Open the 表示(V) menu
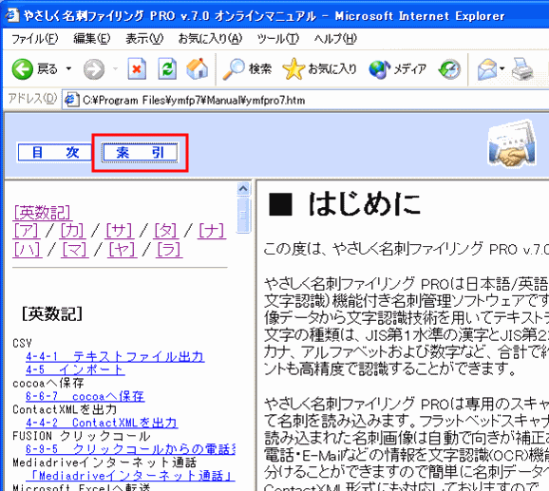Image resolution: width=549 pixels, height=491 pixels. (144, 39)
